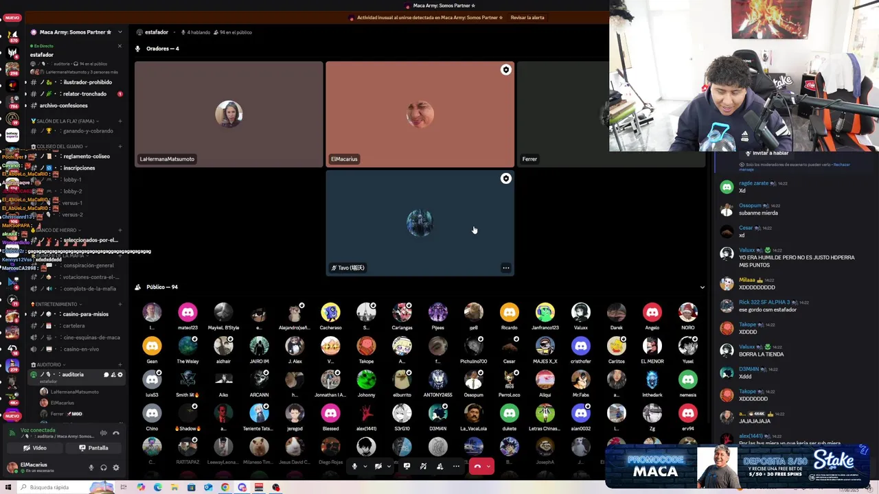Screen dimensions: 879x494
Task: Open cartelera channel
Action: (77, 326)
